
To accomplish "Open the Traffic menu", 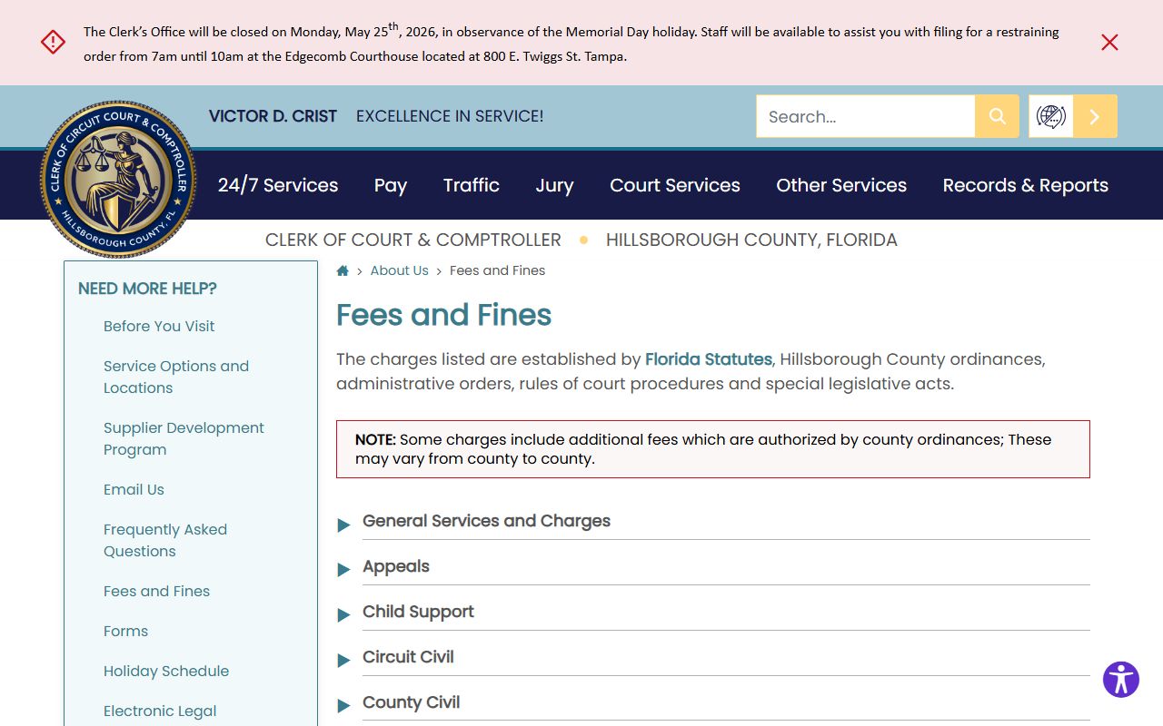I will [472, 185].
